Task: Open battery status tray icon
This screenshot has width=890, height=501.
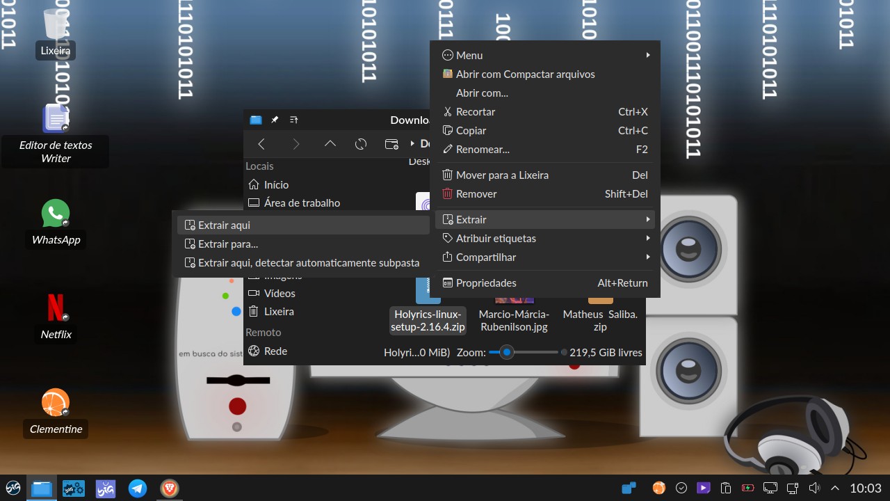Action: pos(747,488)
